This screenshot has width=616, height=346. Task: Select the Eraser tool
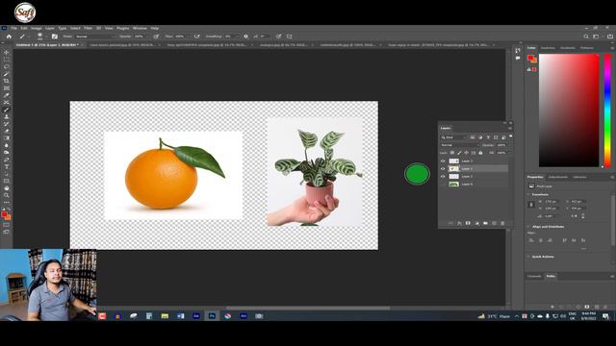7,131
